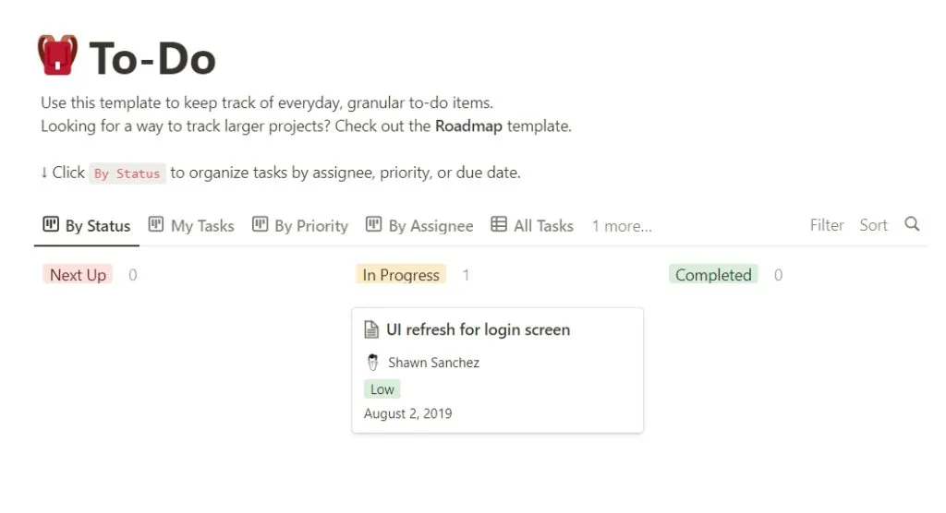Click the search magnifier icon

(912, 224)
